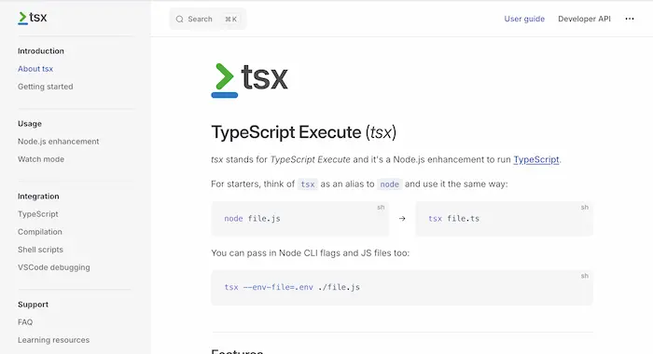Open Node.js enhancement page
Image resolution: width=653 pixels, height=354 pixels.
click(x=58, y=142)
